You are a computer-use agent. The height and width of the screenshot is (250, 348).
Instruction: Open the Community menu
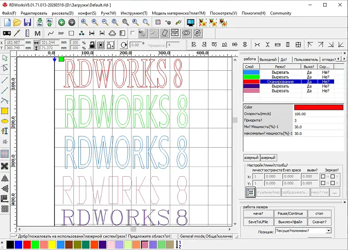pos(281,13)
